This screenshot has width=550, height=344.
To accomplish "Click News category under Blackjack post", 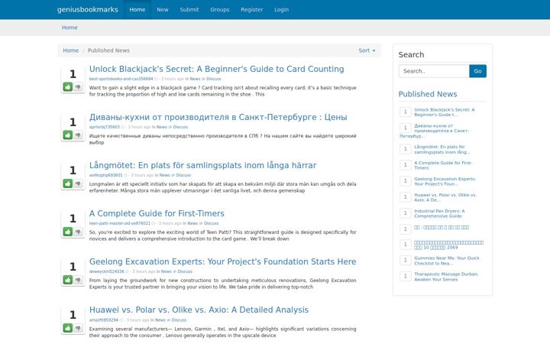I will (195, 79).
